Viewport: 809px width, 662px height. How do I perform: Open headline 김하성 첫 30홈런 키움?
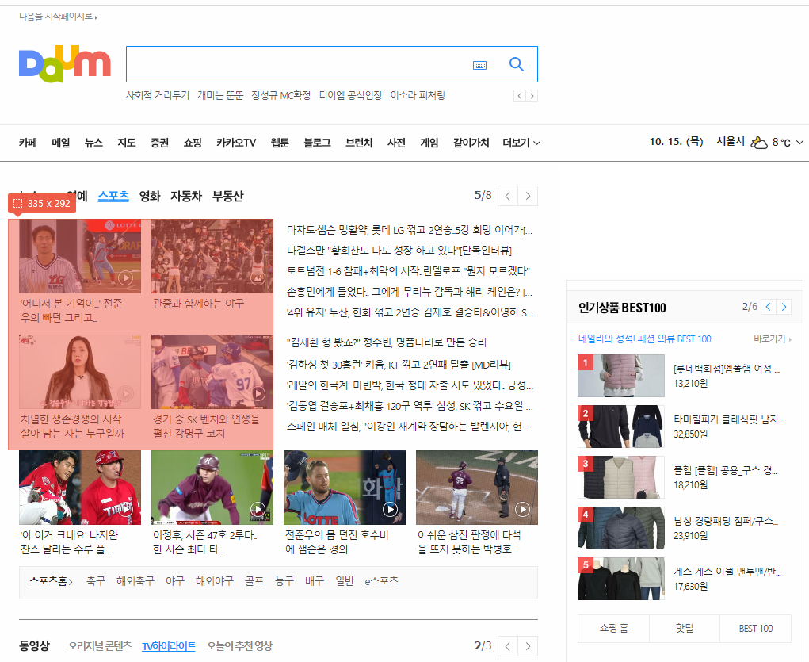[x=399, y=365]
